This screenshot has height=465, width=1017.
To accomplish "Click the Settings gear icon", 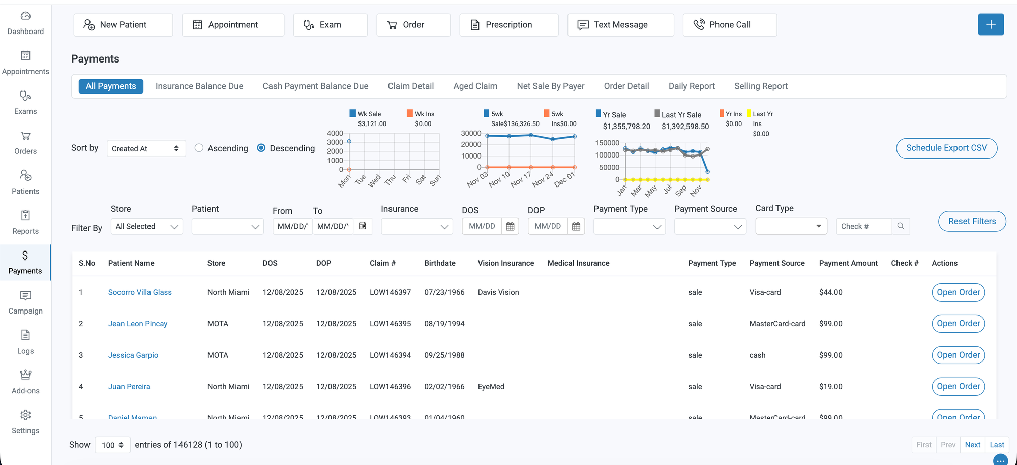I will click(x=25, y=415).
